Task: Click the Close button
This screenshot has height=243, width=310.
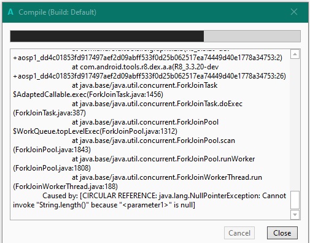Action: click(x=282, y=233)
